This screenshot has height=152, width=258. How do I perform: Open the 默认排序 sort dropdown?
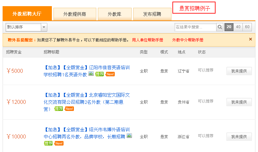pyautogui.click(x=26, y=27)
